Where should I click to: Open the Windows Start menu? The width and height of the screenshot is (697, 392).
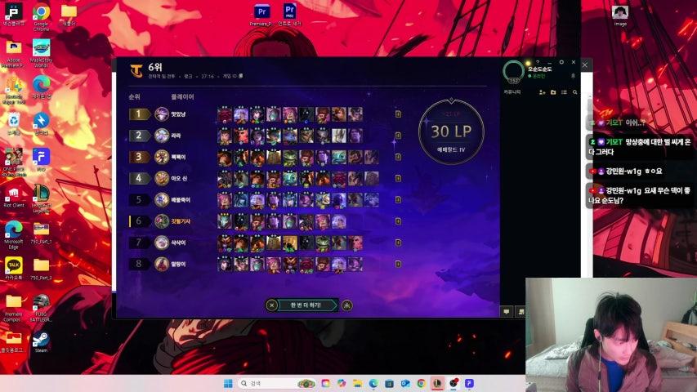[228, 383]
